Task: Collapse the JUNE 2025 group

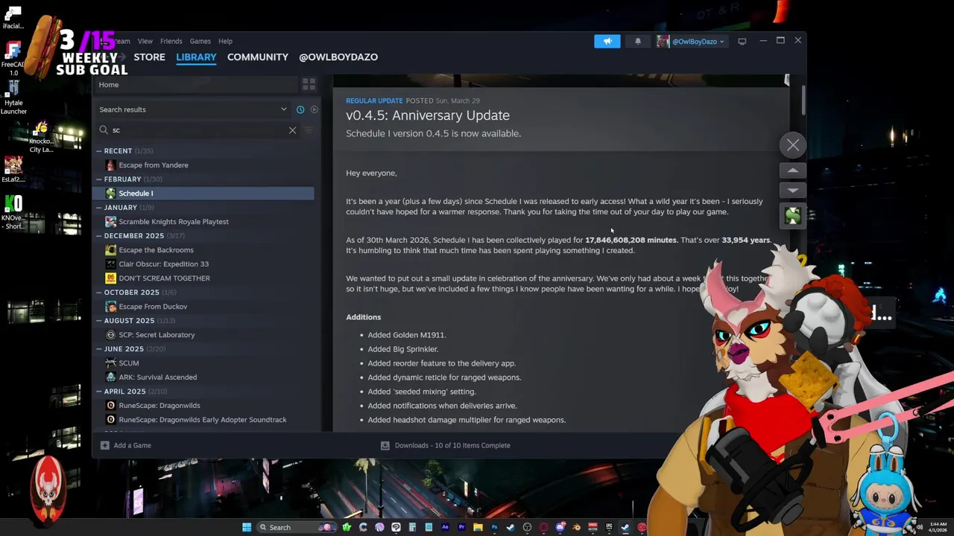Action: tap(98, 349)
